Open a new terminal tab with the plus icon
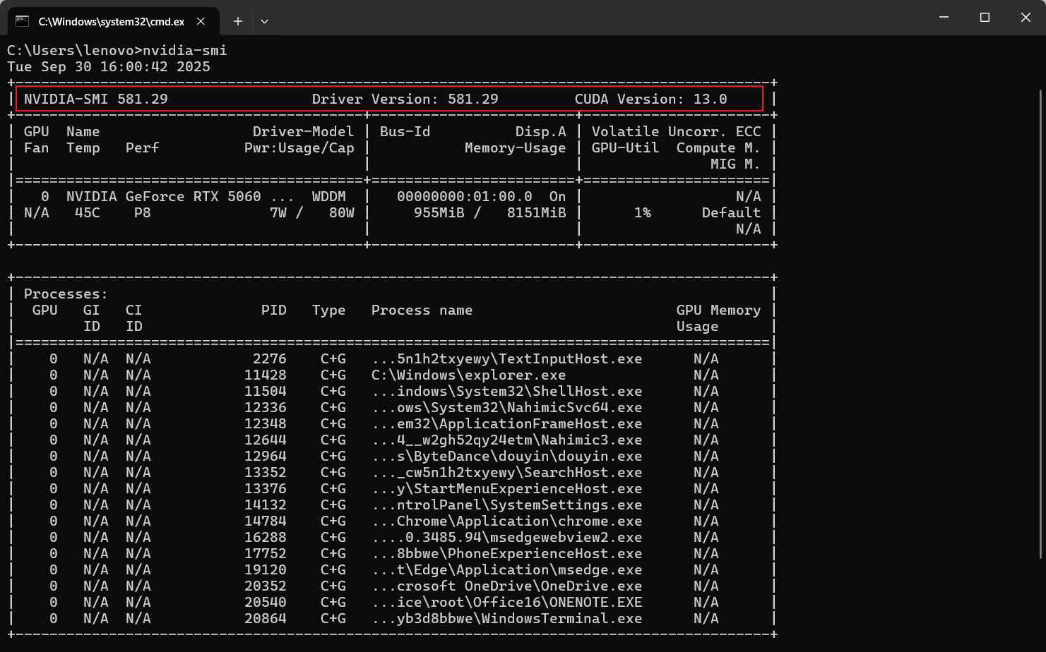The image size is (1046, 652). coord(237,21)
